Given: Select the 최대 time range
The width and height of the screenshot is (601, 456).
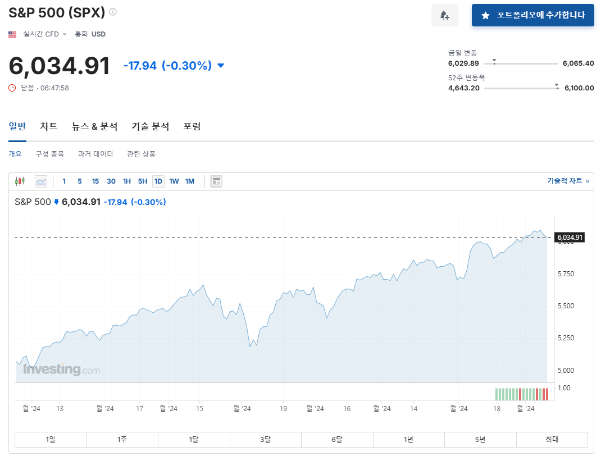Looking at the screenshot, I should [552, 440].
